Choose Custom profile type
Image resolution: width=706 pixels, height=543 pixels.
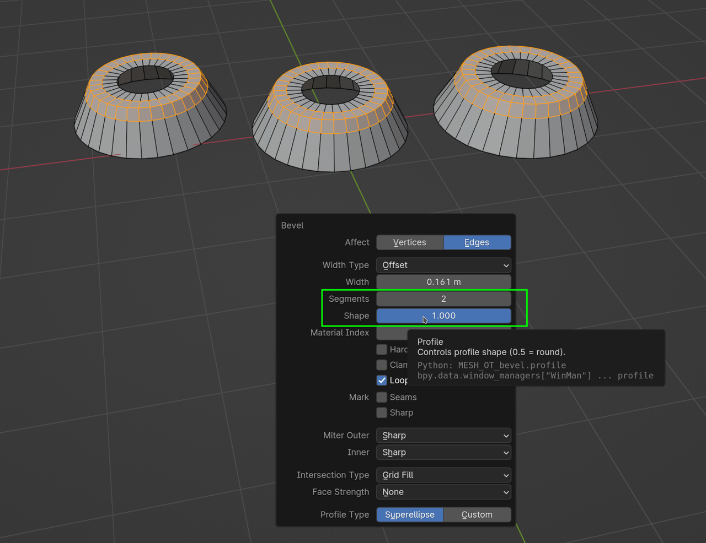coord(477,515)
